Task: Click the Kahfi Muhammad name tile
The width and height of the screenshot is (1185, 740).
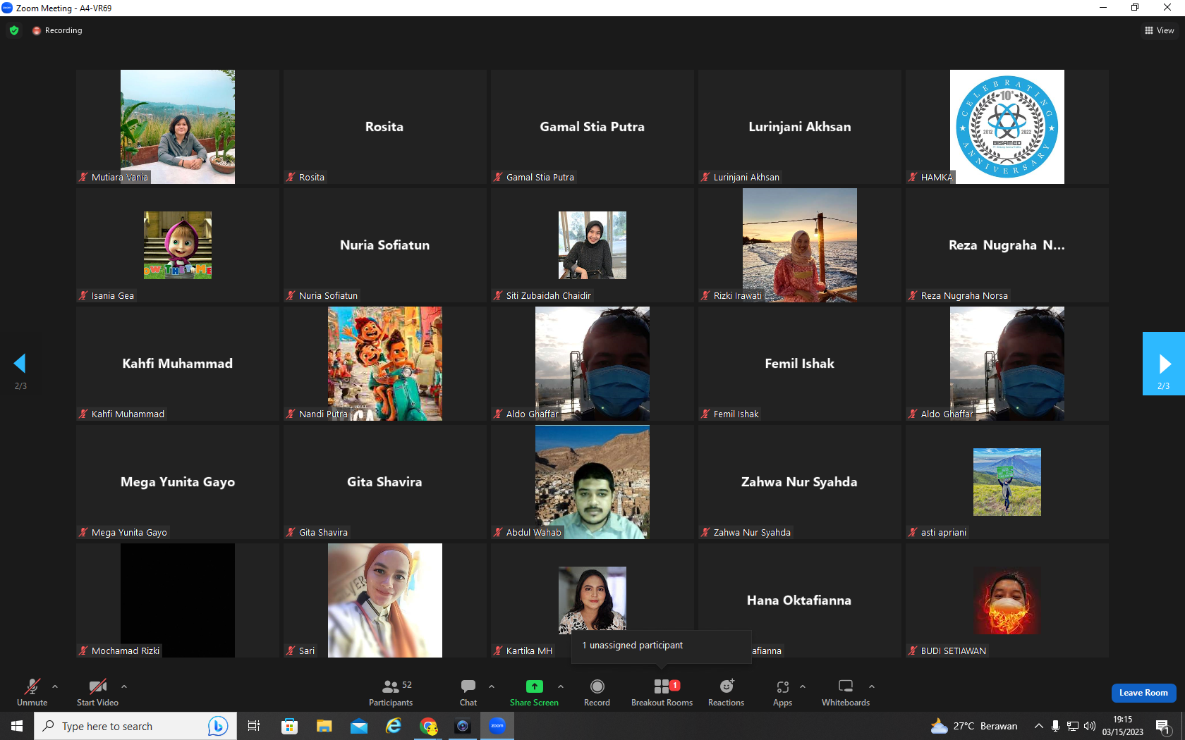Action: (178, 364)
